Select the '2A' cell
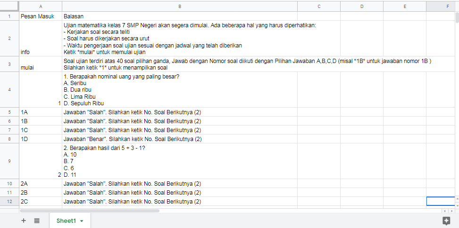Viewport: 459px width, 228px height. [41, 183]
